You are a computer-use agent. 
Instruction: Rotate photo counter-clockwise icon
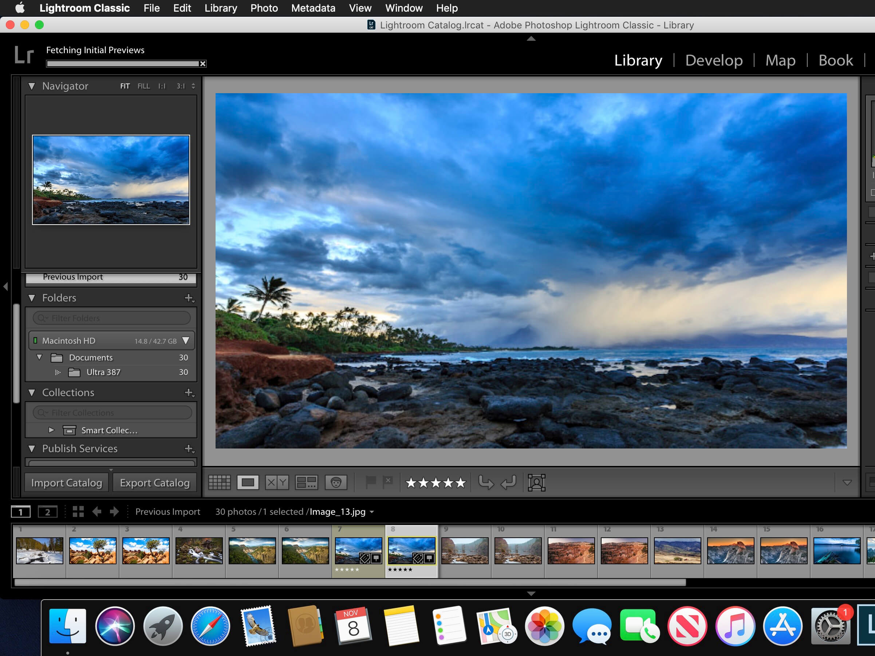click(486, 482)
